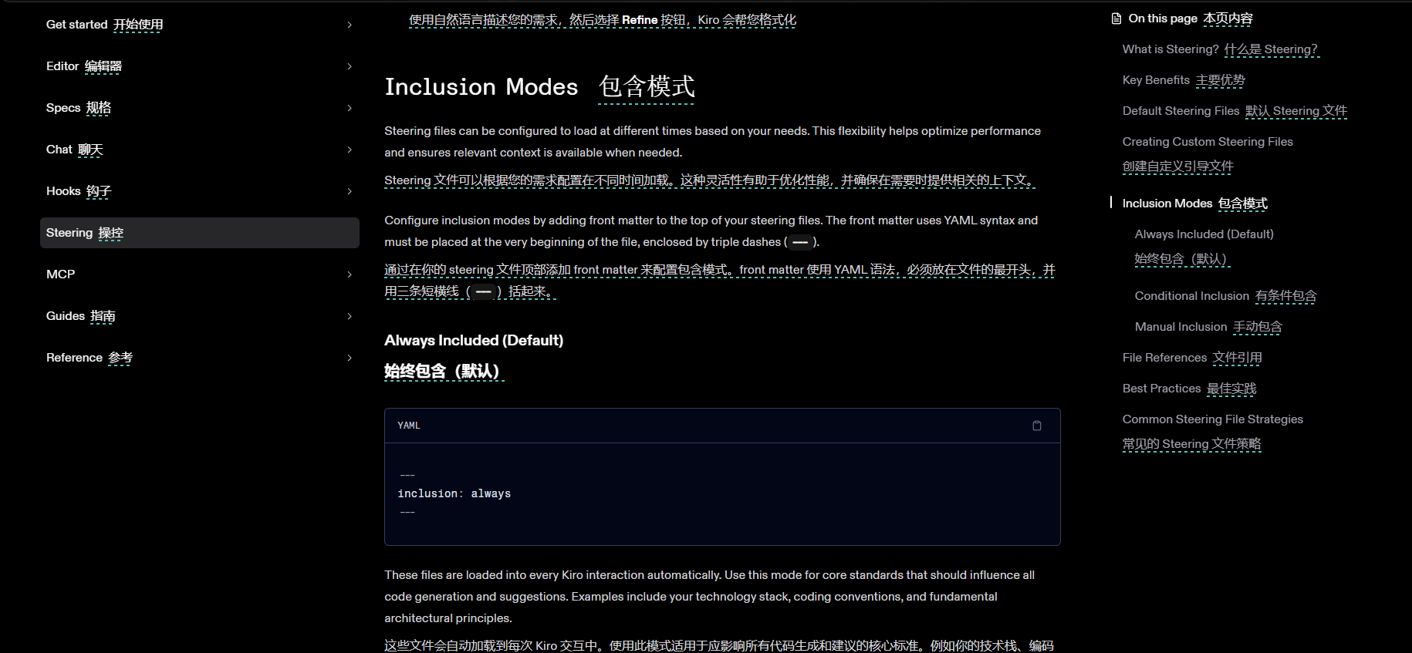The image size is (1412, 653).
Task: Jump to Manual Inclusion in outline
Action: tap(1208, 327)
